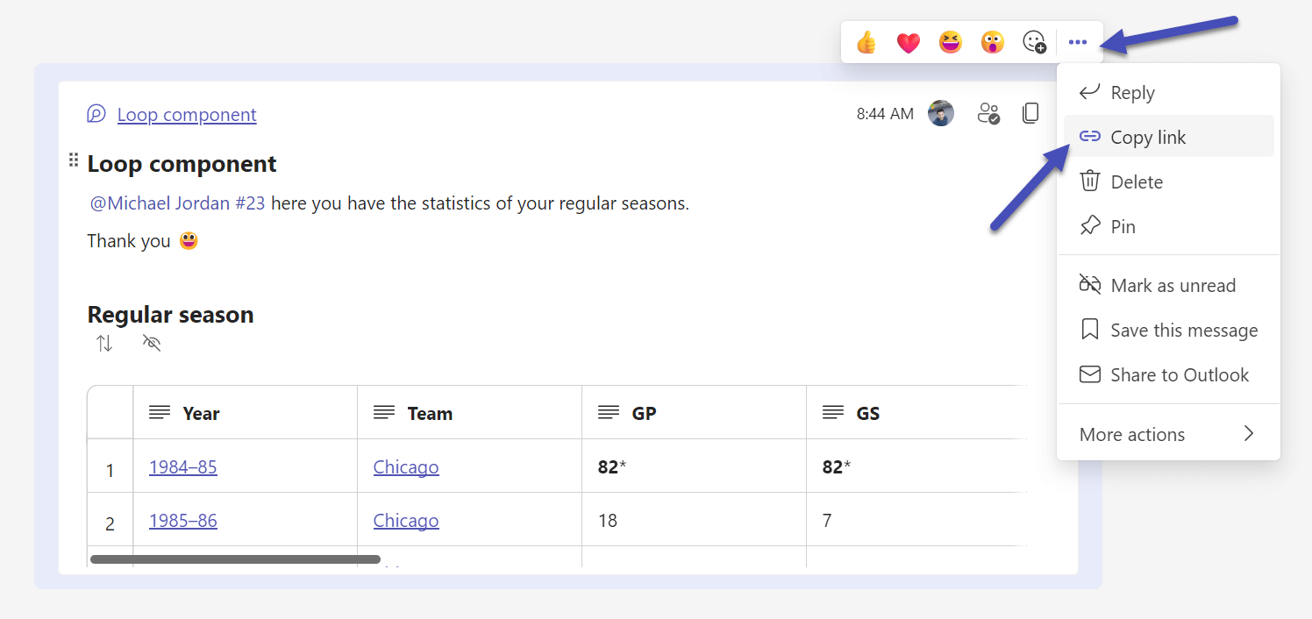The height and width of the screenshot is (619, 1312).
Task: React with the red heart emoji
Action: point(909,42)
